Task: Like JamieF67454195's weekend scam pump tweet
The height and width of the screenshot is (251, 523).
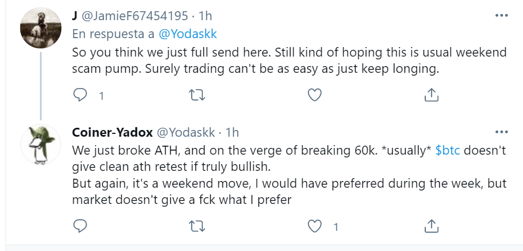Action: click(315, 95)
